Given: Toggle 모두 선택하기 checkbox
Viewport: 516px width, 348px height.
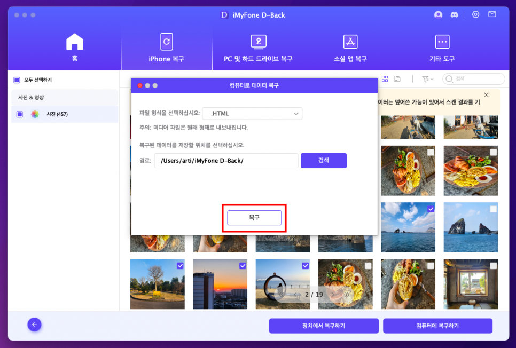Looking at the screenshot, I should pyautogui.click(x=17, y=80).
